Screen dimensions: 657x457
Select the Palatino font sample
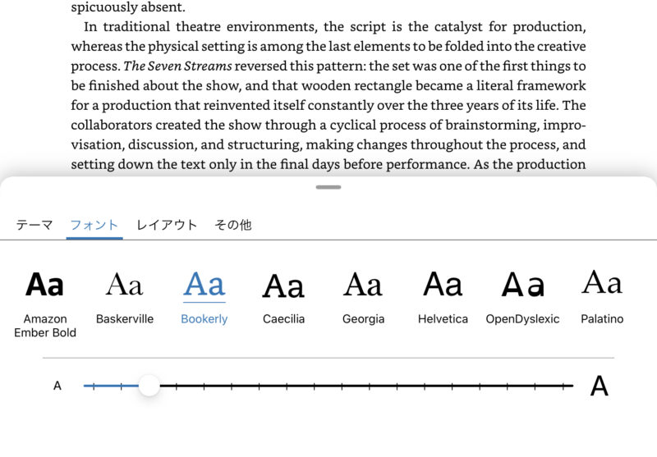coord(602,298)
